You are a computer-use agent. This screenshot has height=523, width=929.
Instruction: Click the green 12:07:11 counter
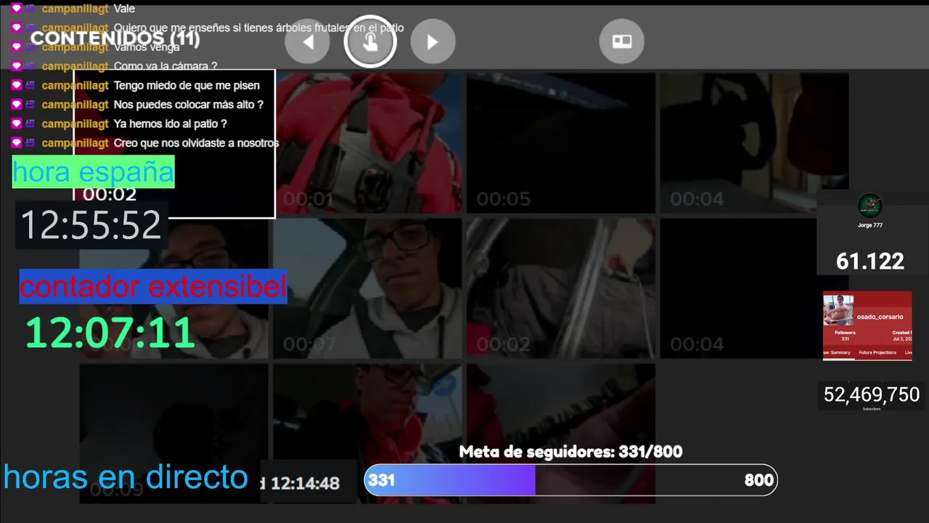click(x=110, y=333)
